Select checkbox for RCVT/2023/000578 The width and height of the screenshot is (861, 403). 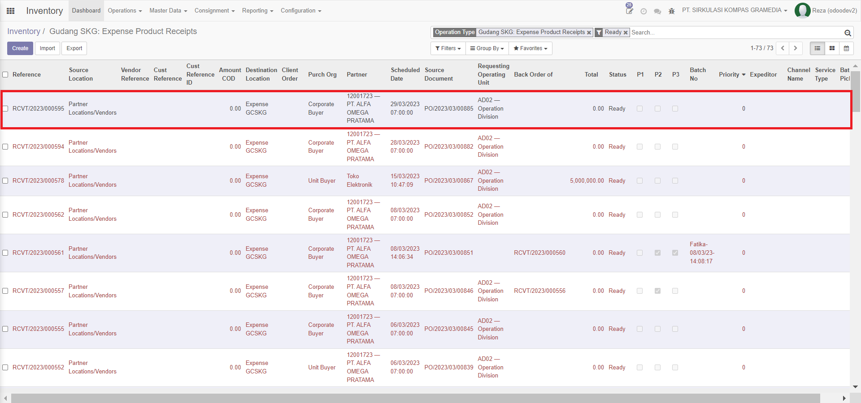click(5, 181)
